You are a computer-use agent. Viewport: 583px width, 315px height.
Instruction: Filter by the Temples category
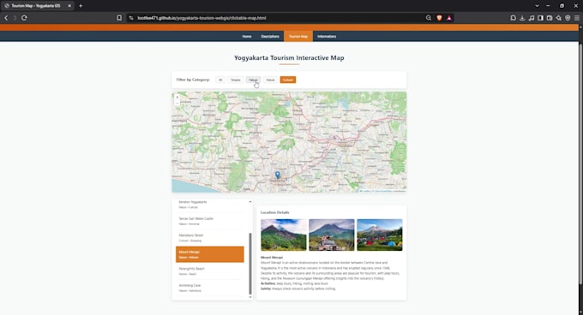click(x=236, y=80)
